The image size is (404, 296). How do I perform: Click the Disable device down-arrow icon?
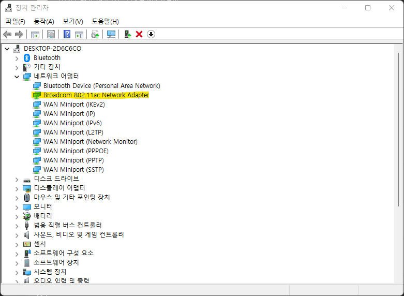pyautogui.click(x=151, y=34)
